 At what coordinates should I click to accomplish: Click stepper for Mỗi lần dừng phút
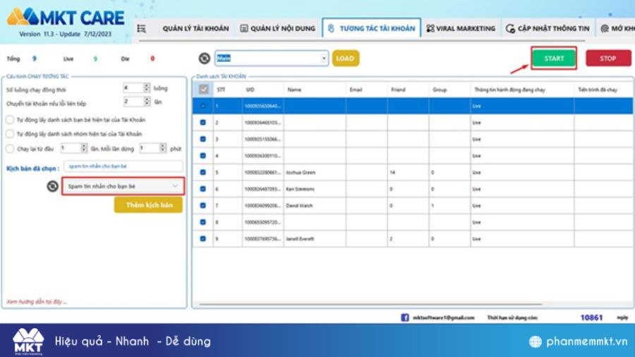(162, 148)
